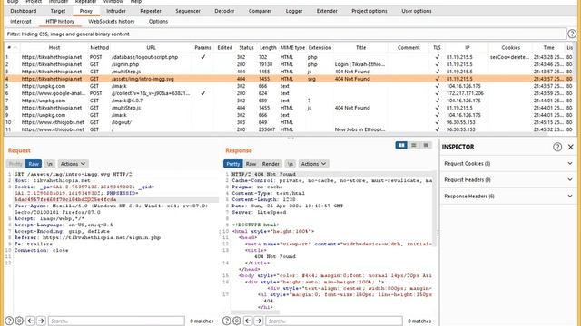Select row 7 /imask@6.0.7 request
Screen dimensions: 581x326
(289, 101)
